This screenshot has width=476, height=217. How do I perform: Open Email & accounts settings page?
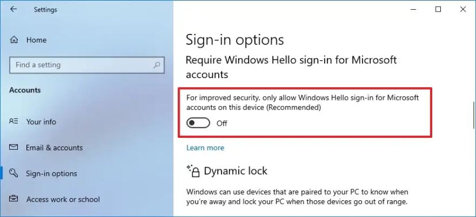tap(54, 148)
